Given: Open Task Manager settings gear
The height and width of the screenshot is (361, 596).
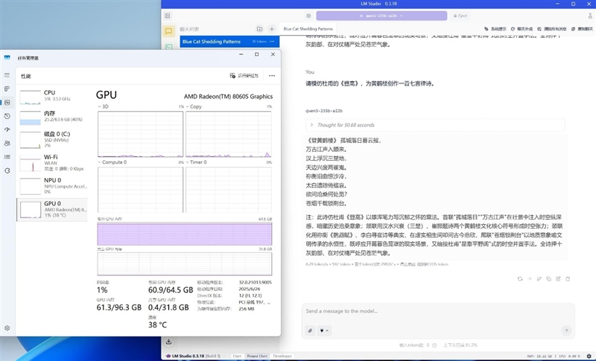Looking at the screenshot, I should 7,328.
